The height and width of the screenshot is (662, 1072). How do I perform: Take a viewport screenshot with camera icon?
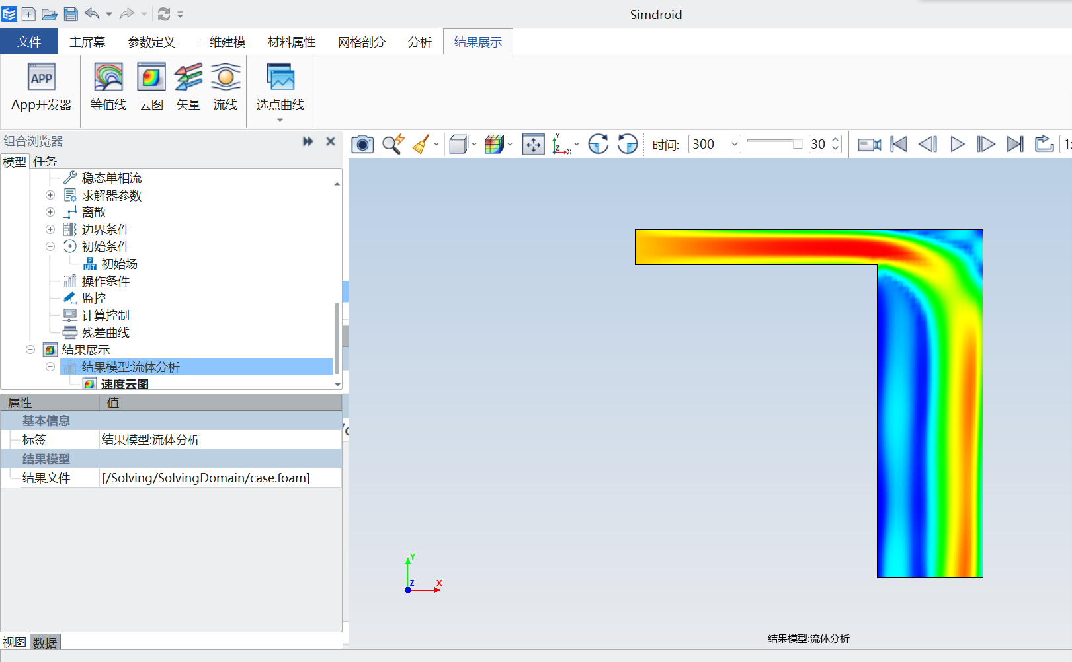362,144
